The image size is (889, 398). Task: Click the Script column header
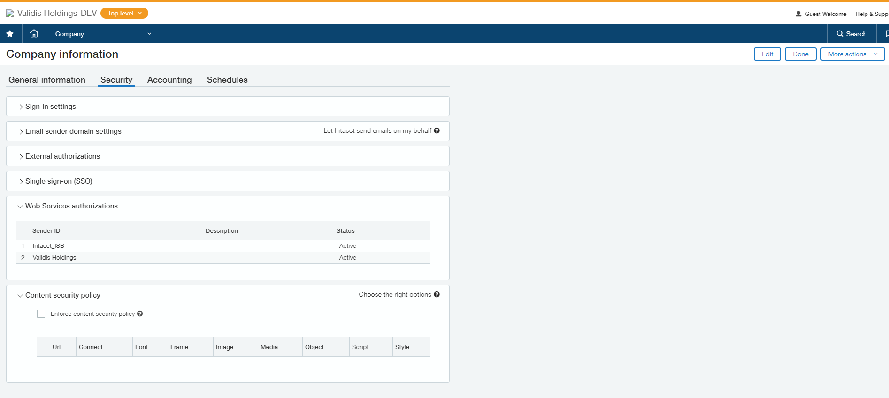(371, 347)
